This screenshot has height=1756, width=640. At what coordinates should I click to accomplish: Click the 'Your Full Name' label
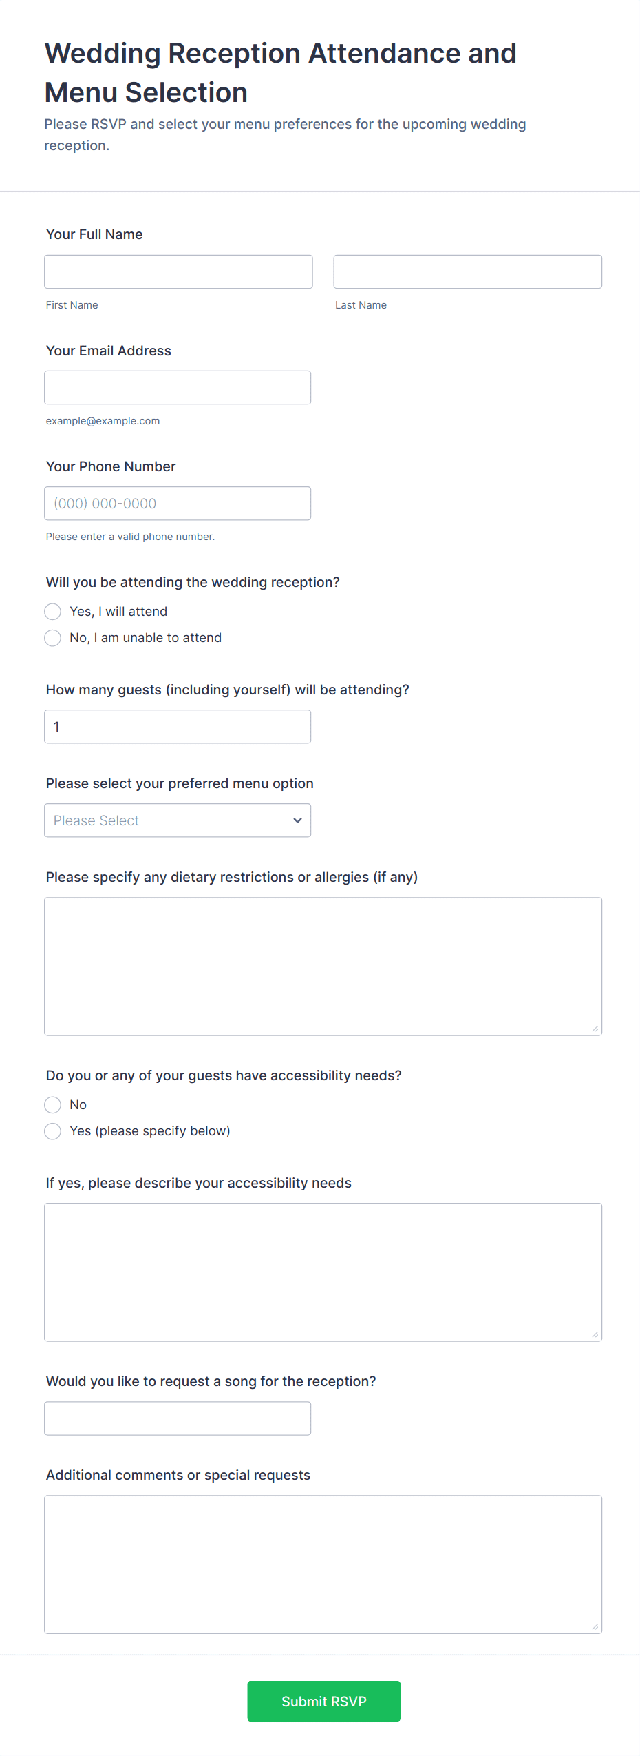click(94, 234)
